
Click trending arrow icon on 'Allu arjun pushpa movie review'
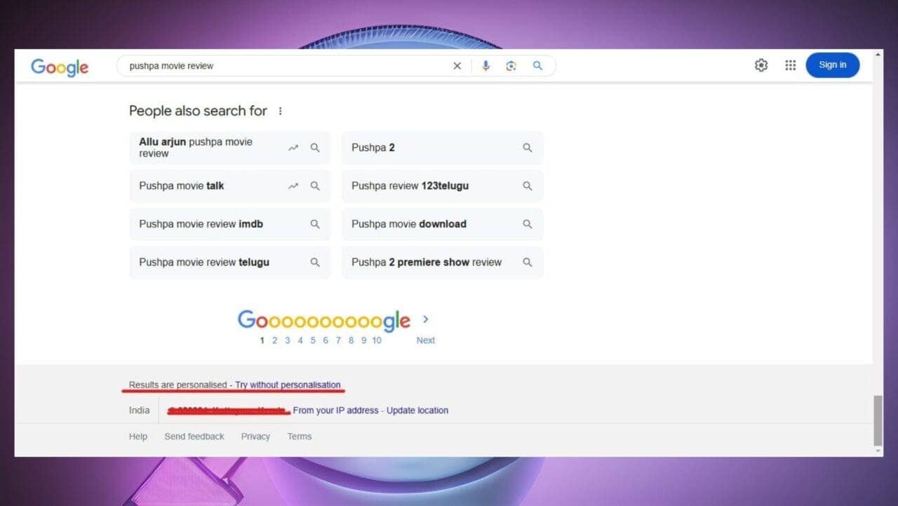tap(293, 148)
